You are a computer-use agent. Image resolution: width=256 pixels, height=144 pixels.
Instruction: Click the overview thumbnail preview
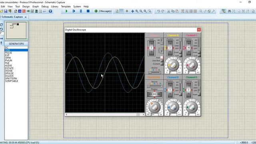(x=16, y=30)
